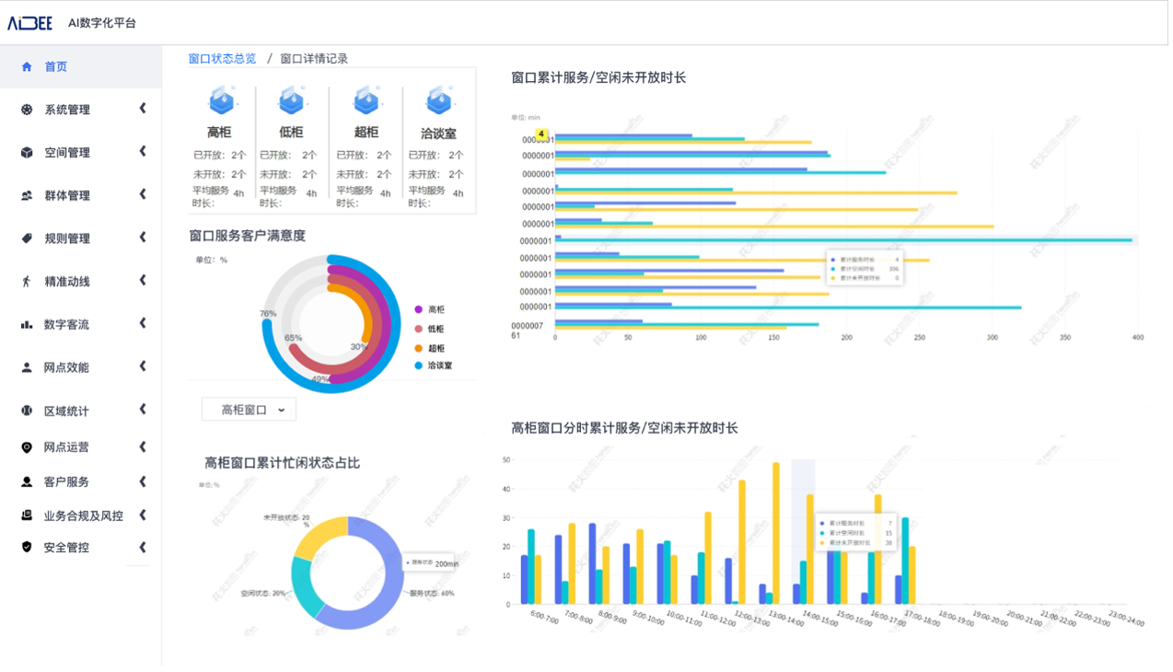Toggle 高柜 legend item in satisfaction chart
1173x672 pixels.
point(430,310)
